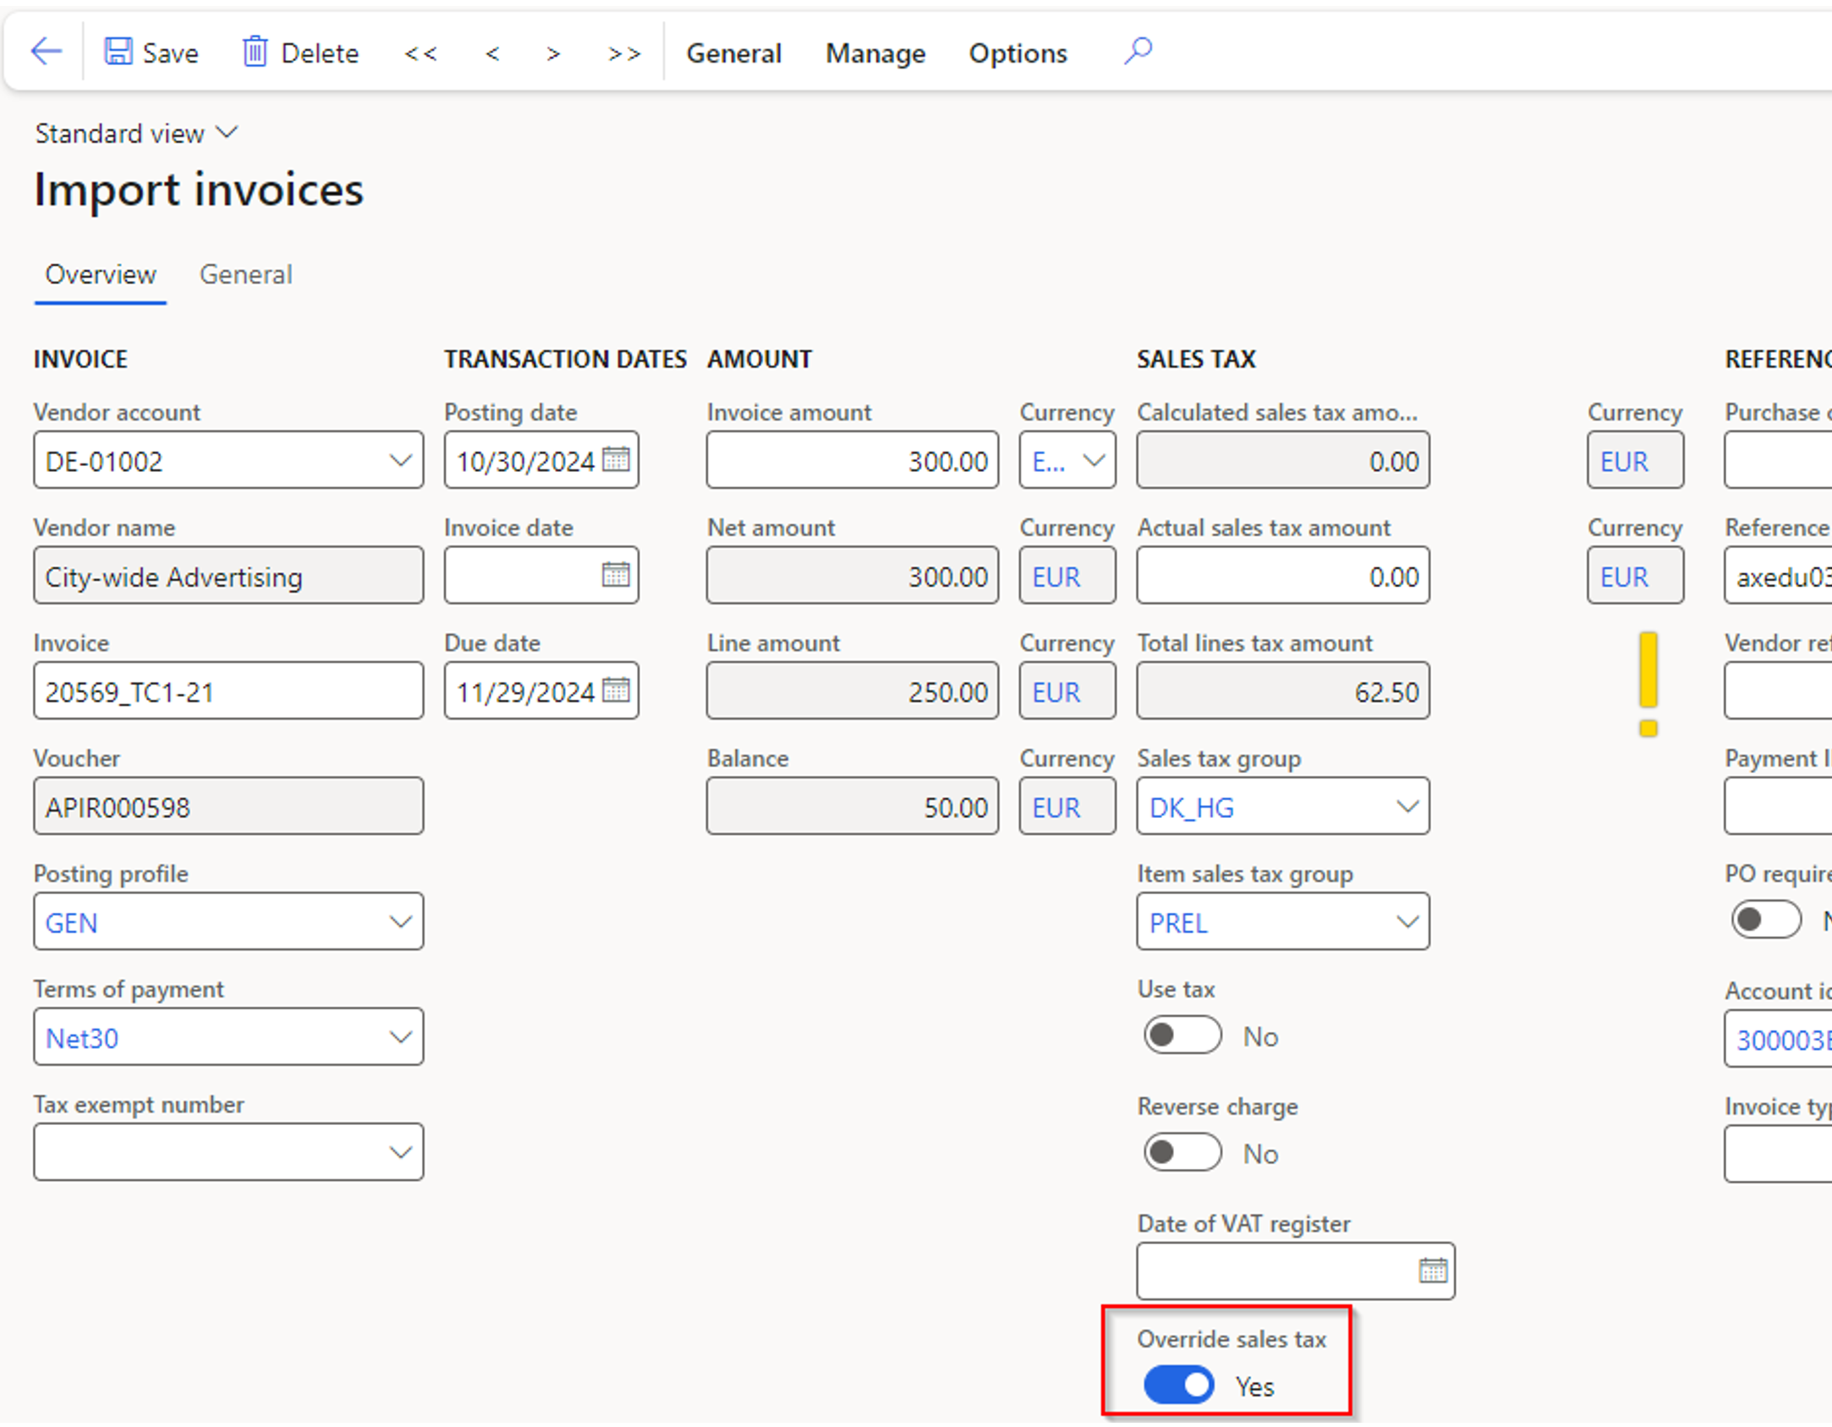Screen dimensions: 1832x1427
Task: Open Invoice date calendar picker
Action: tap(616, 575)
